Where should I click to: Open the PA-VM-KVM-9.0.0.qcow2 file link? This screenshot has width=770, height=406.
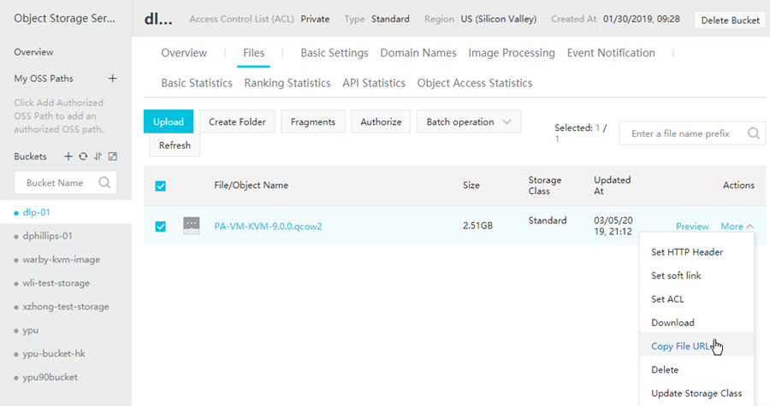tap(268, 227)
